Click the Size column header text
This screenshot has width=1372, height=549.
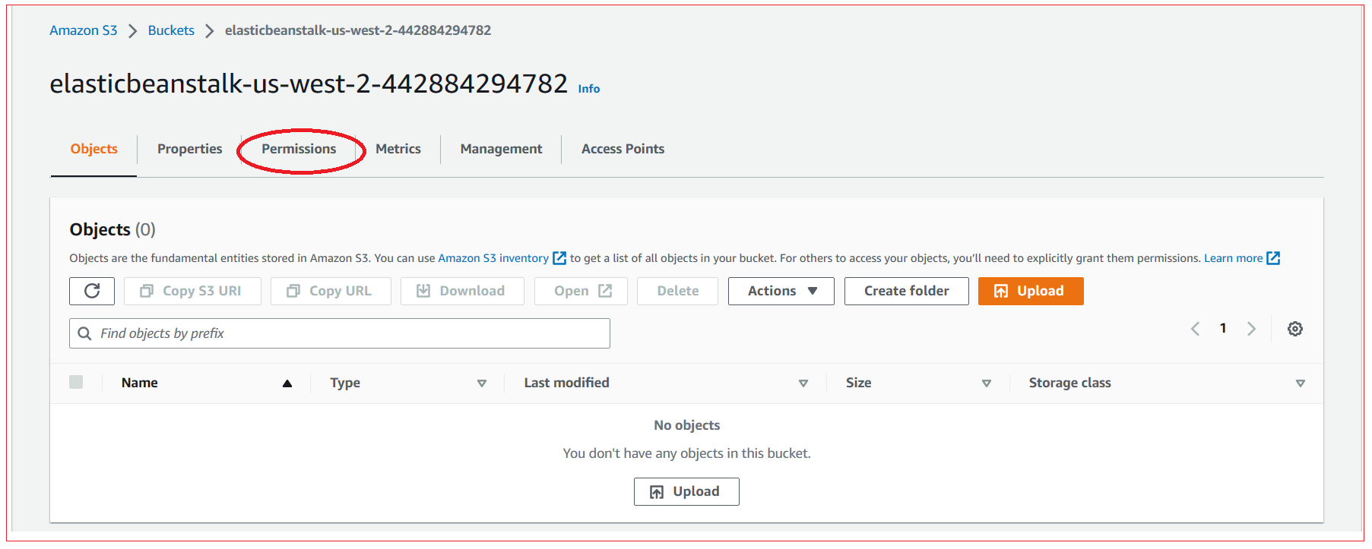coord(859,383)
